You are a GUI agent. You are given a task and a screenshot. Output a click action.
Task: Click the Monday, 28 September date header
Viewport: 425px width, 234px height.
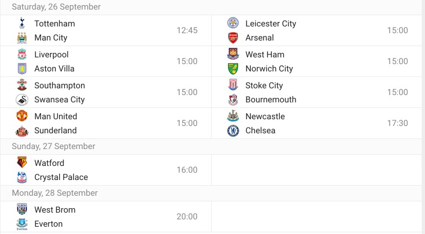click(x=55, y=193)
